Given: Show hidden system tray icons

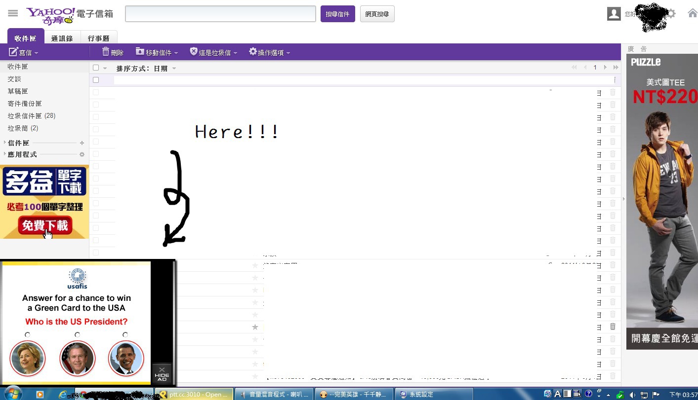Looking at the screenshot, I should (x=608, y=395).
